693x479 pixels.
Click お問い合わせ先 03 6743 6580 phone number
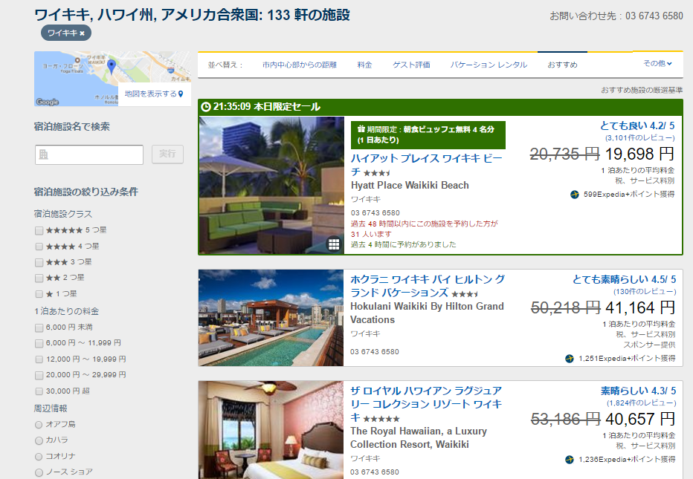click(x=616, y=16)
